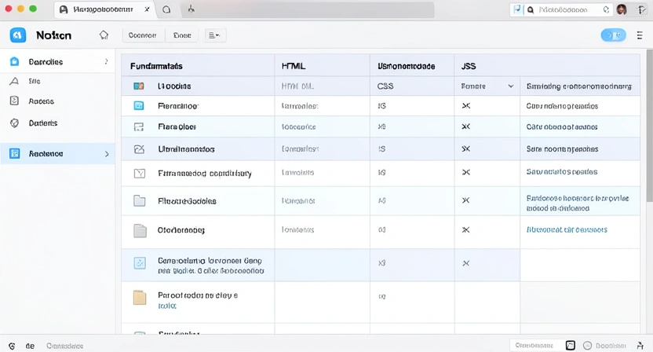Click the Boobiner label in the status bar
The image size is (653, 352).
[x=611, y=346]
